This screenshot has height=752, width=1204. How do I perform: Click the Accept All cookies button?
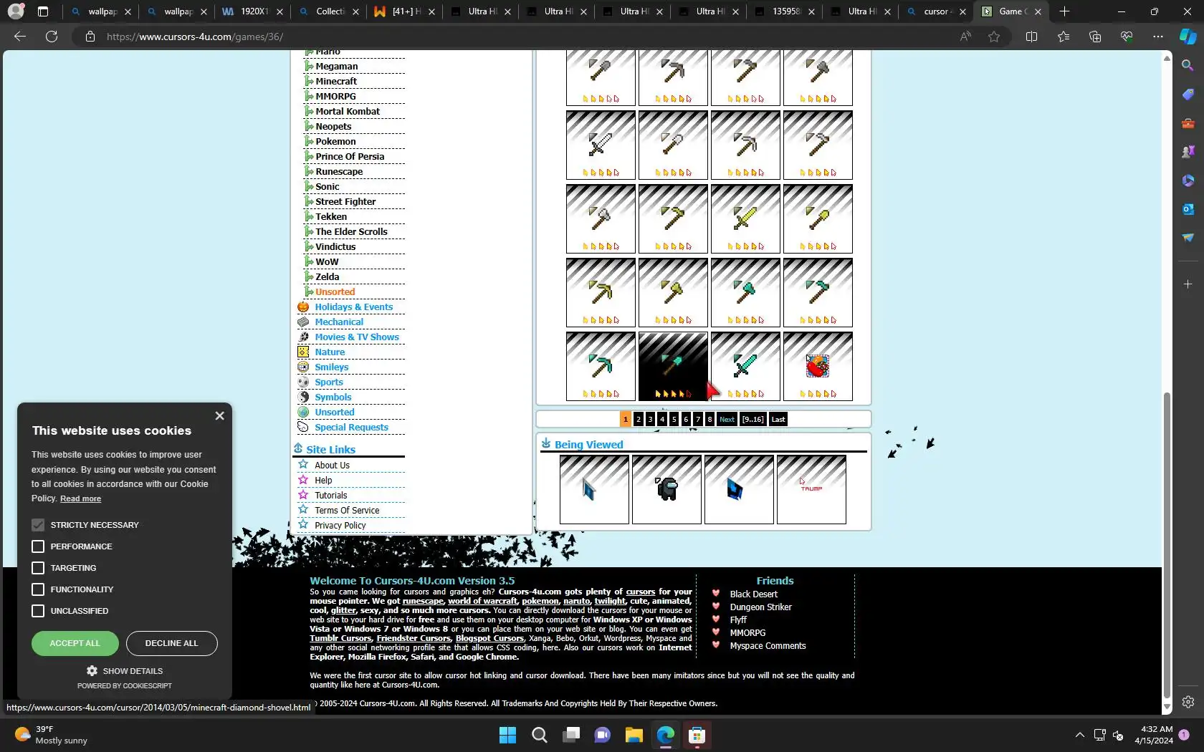pos(75,643)
